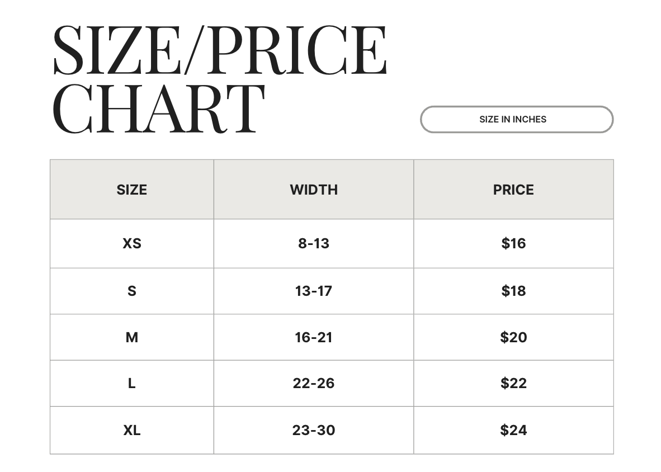Screen dimensions: 661x472
Task: Pick the $24 price cell
Action: click(513, 430)
